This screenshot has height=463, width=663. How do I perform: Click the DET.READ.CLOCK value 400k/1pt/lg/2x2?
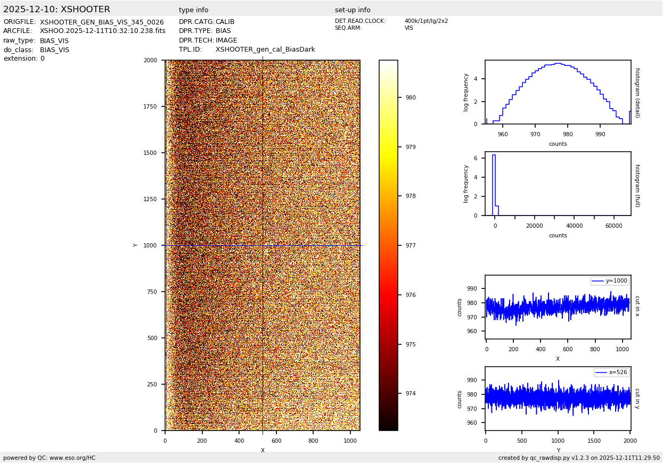tap(426, 21)
